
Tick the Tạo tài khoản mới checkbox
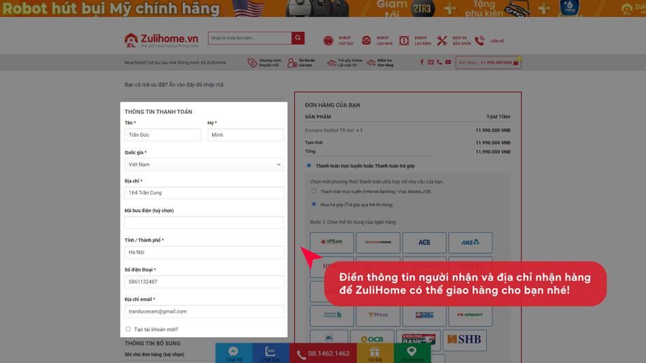click(128, 329)
